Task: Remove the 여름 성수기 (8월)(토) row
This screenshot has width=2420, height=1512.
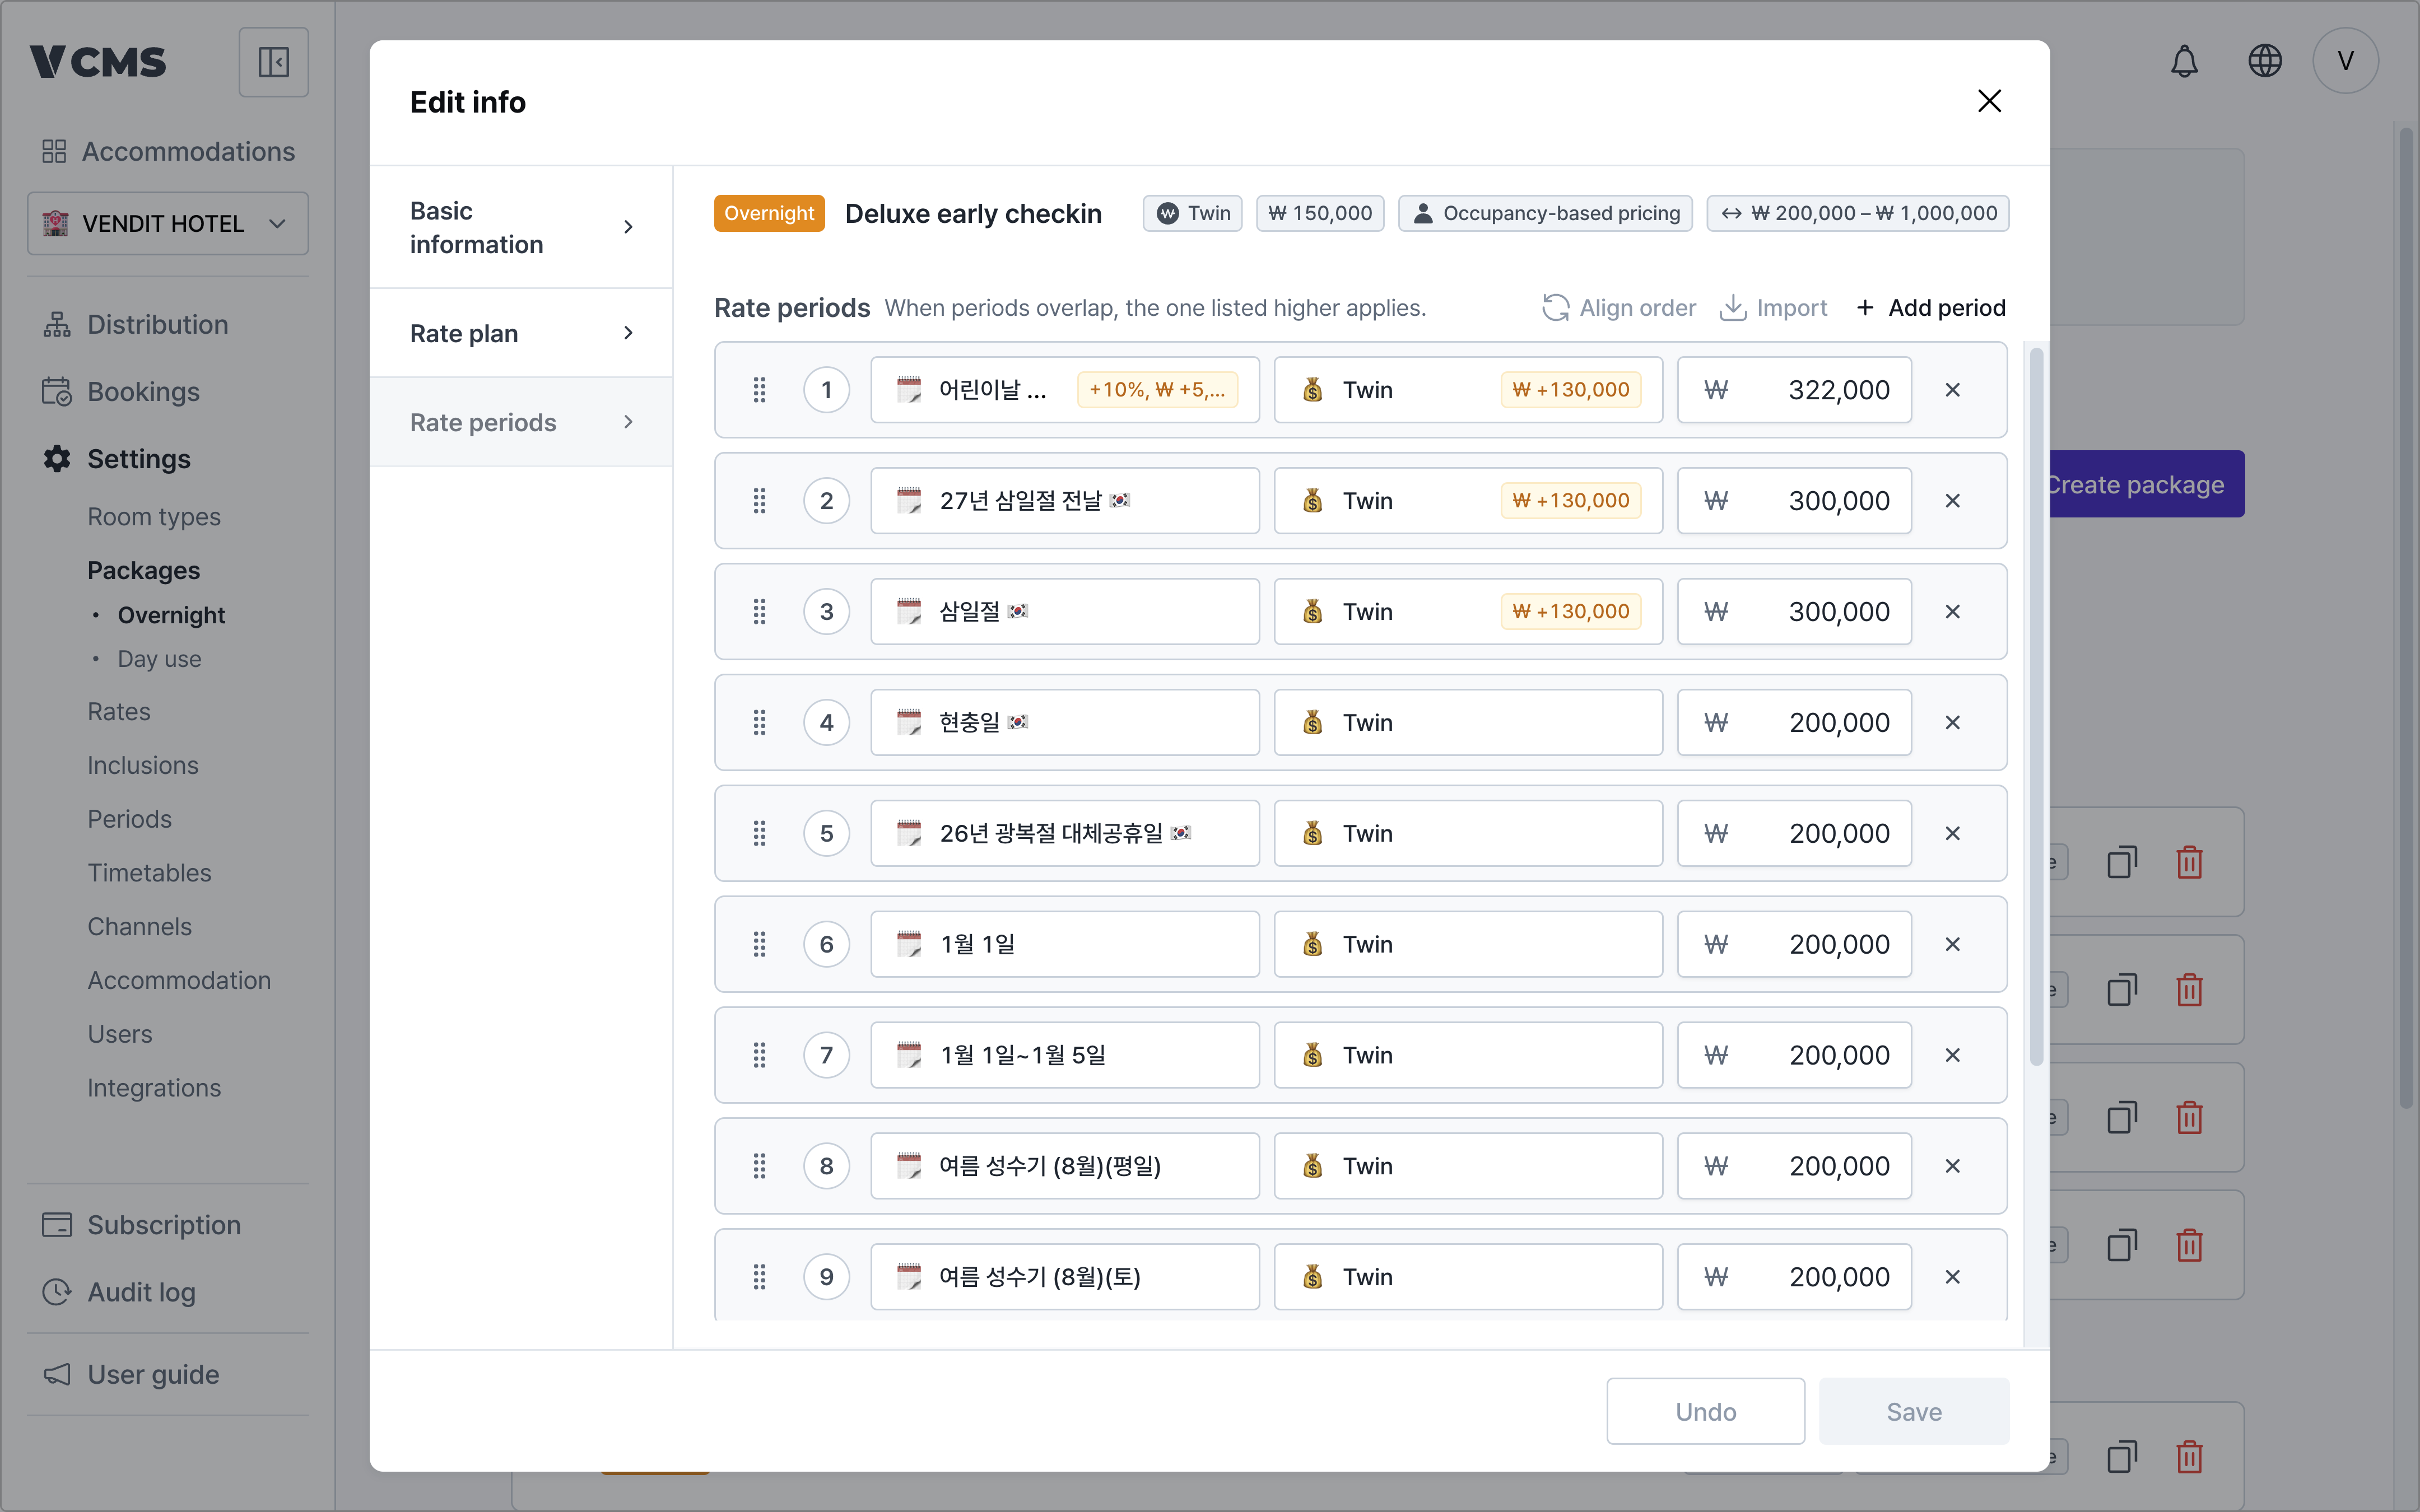Action: (1952, 1277)
